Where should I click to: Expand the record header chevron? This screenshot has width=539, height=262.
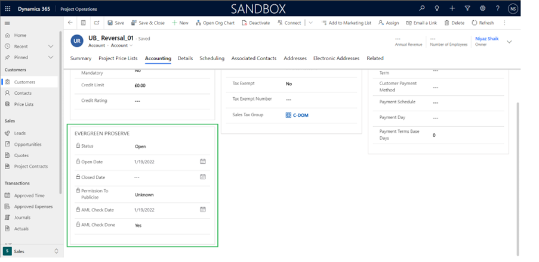click(509, 42)
